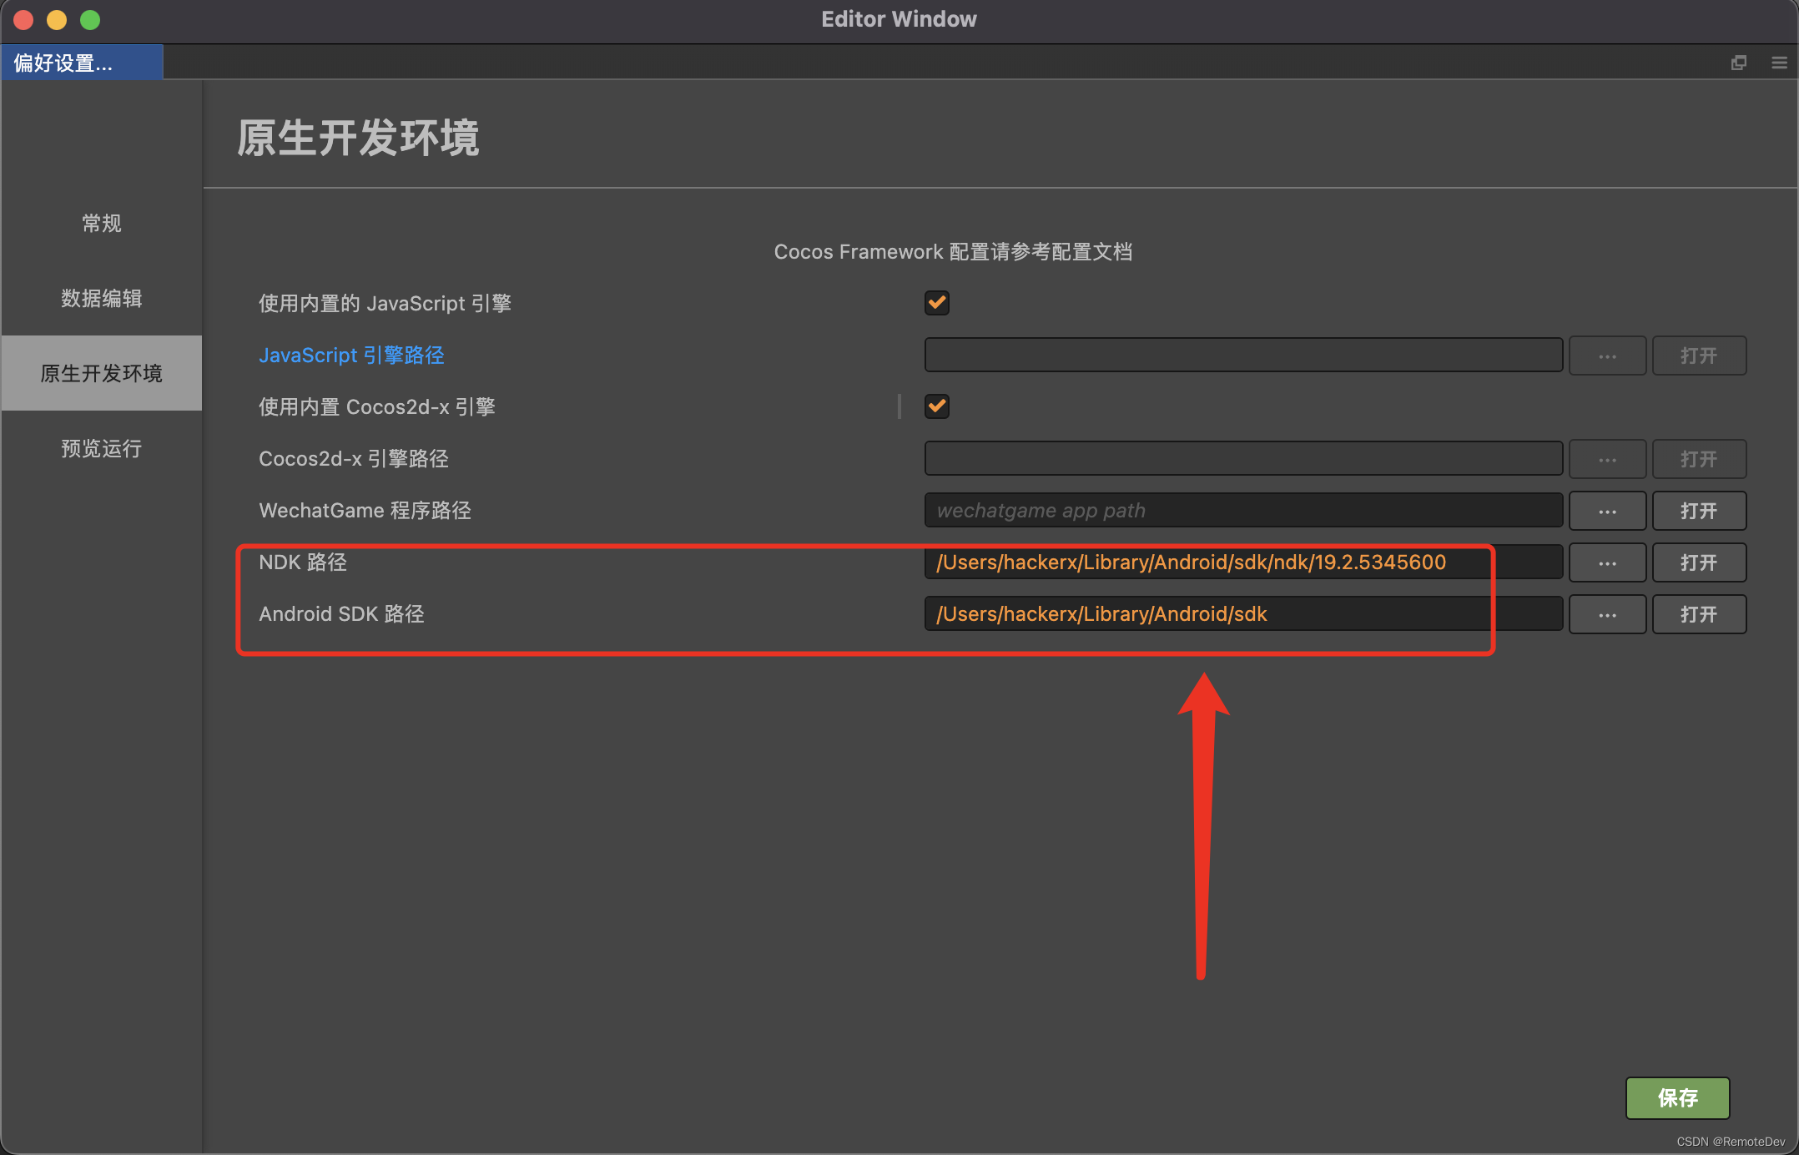The image size is (1799, 1155).
Task: Open the 数据编辑 settings section
Action: (x=102, y=298)
